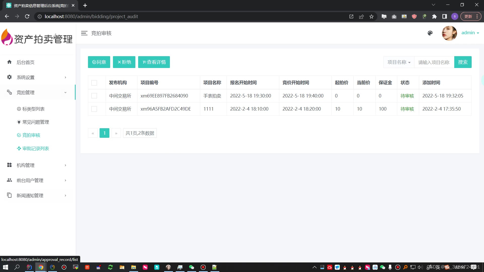Click the 机构管理 grid icon
Viewport: 484px width, 272px height.
(x=9, y=165)
